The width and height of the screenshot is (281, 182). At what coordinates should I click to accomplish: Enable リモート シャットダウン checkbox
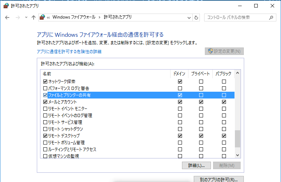click(45, 129)
